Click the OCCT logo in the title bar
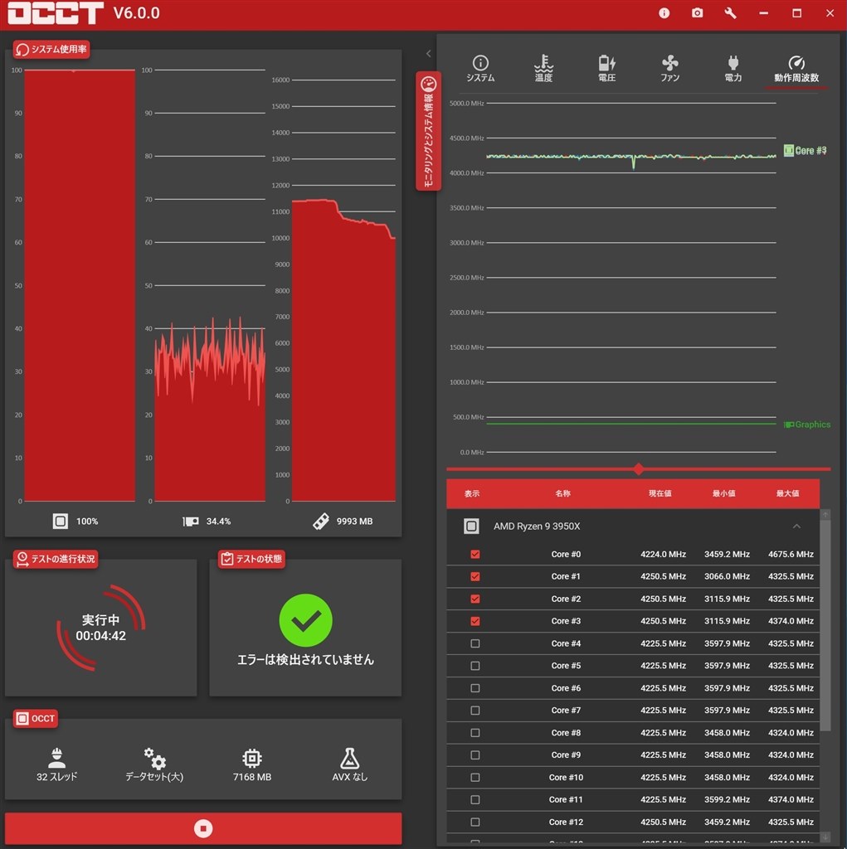 point(56,13)
